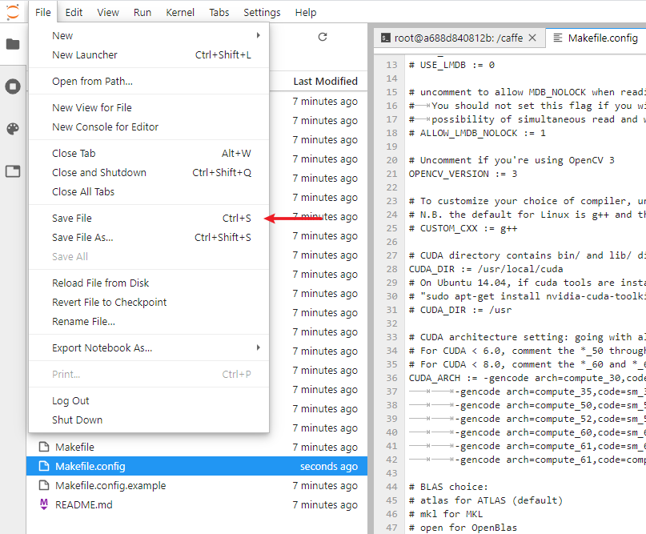Select Makefile.config.example in file list
Screen dimensions: 646x534
click(x=197, y=485)
